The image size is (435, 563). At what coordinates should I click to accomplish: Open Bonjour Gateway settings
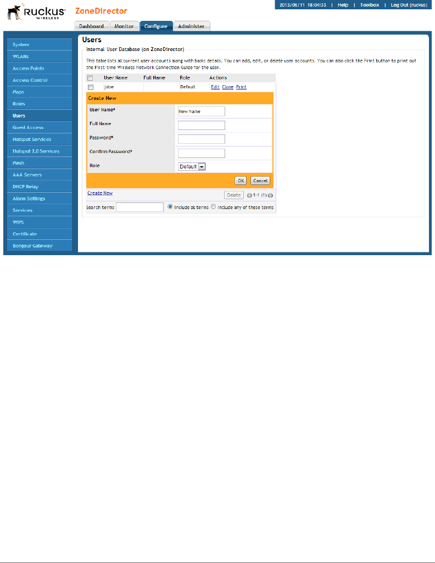tap(40, 246)
